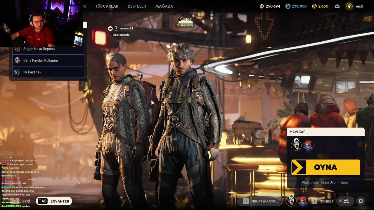Image resolution: width=374 pixels, height=210 pixels.
Task: Select the red helmet avatar in the bottom bar
Action: (303, 201)
